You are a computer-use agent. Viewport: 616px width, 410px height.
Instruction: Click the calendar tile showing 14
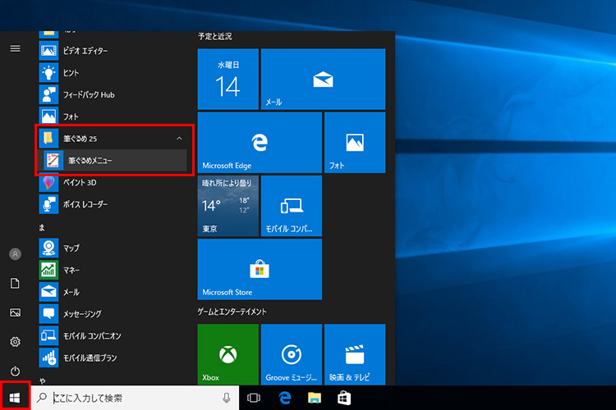[x=228, y=79]
